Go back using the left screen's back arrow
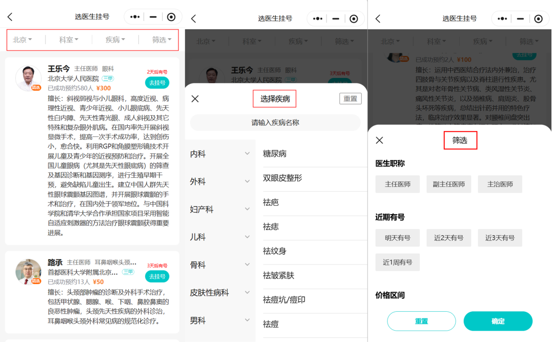 [10, 17]
